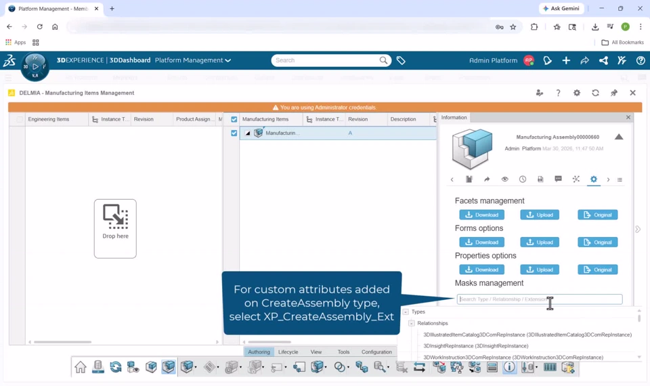Click the search magnifier command in action bar

pos(379,367)
